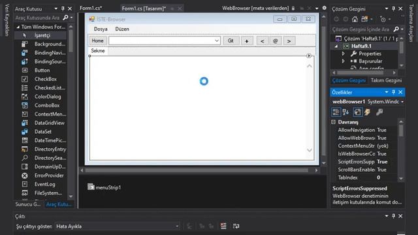Expand the Başvurular references node
This screenshot has height=235, width=418.
click(344, 61)
